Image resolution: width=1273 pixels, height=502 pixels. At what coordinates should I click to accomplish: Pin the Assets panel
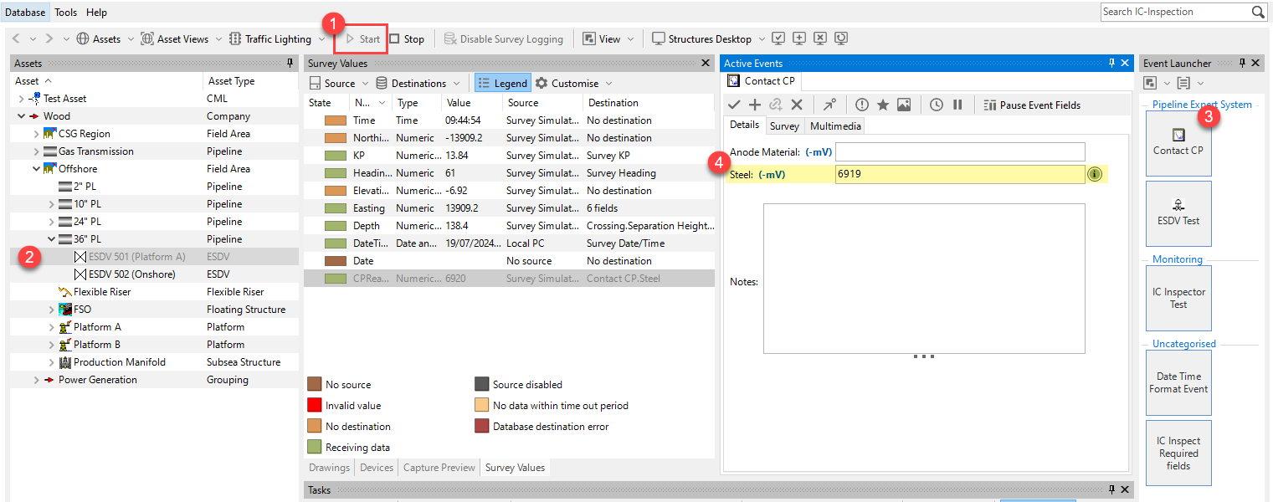(x=290, y=64)
